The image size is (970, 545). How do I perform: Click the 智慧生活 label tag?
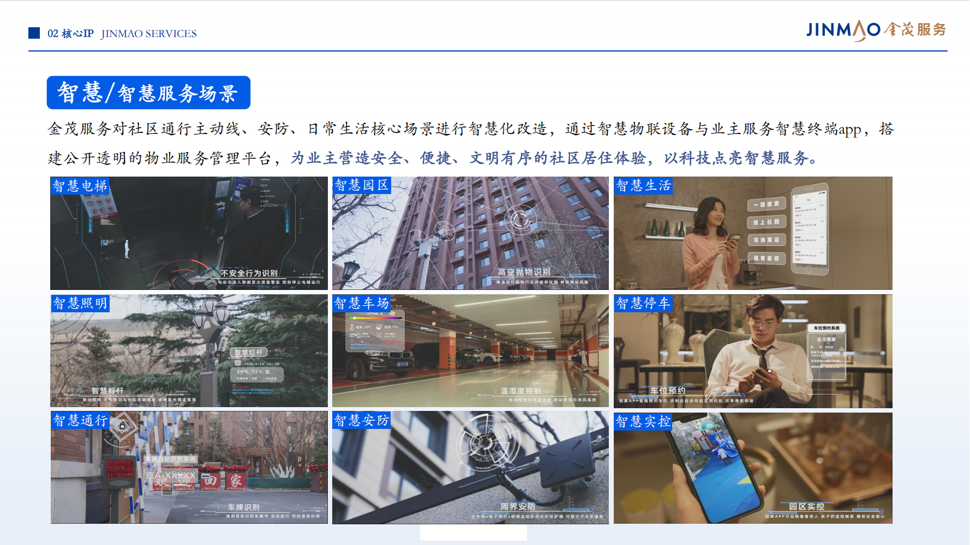click(x=643, y=185)
